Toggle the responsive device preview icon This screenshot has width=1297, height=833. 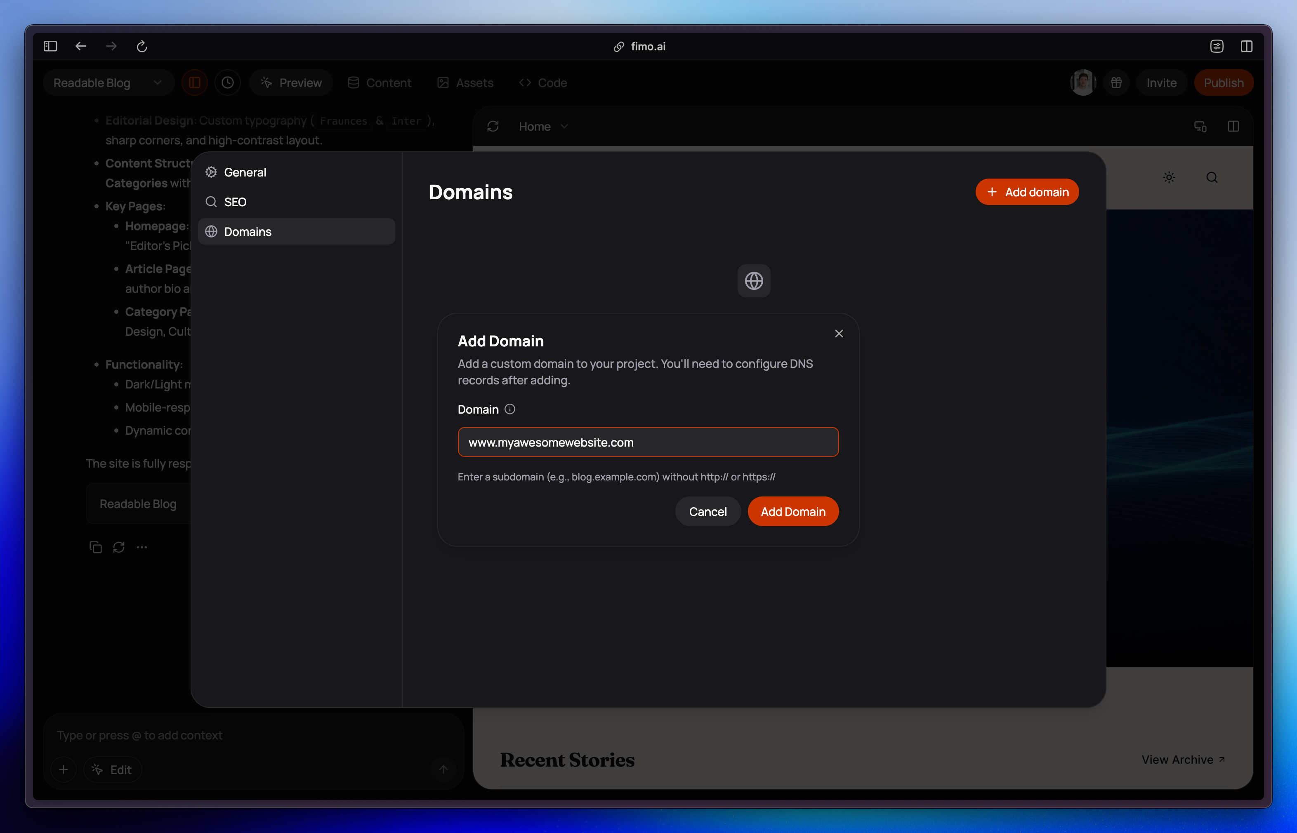1200,127
